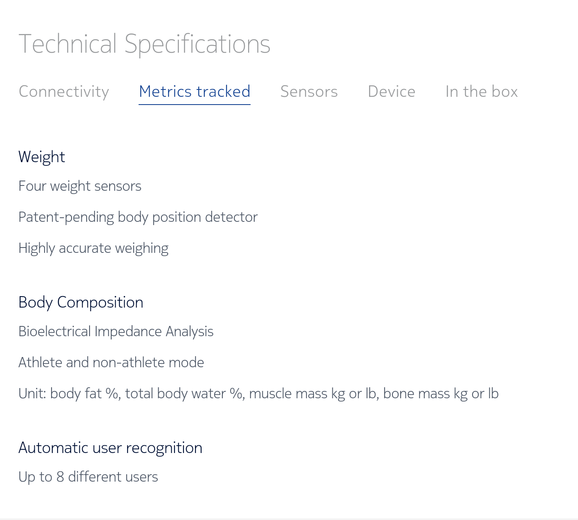Click Bioelectrical Impedance Analysis text
578x520 pixels.
point(116,332)
